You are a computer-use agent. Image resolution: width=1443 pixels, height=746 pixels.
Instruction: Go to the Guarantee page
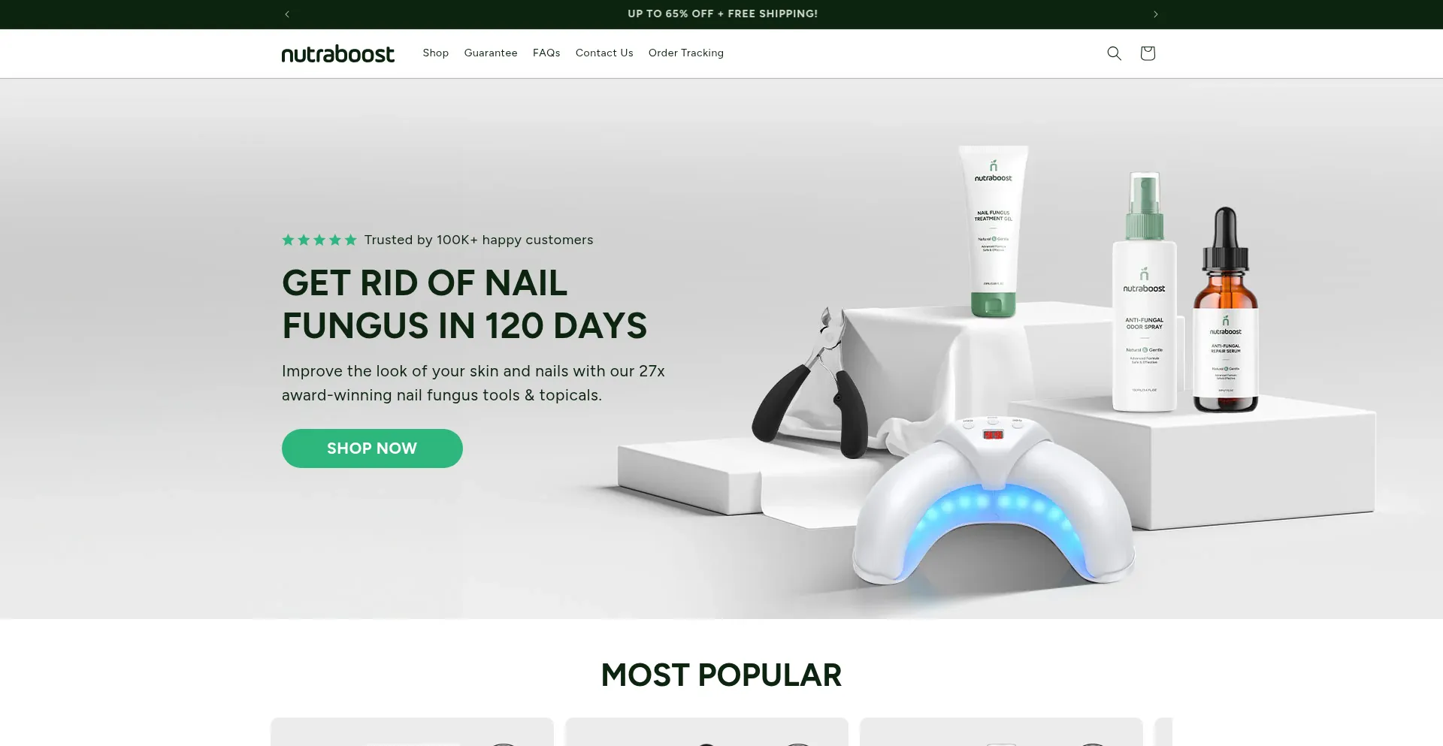pyautogui.click(x=491, y=53)
